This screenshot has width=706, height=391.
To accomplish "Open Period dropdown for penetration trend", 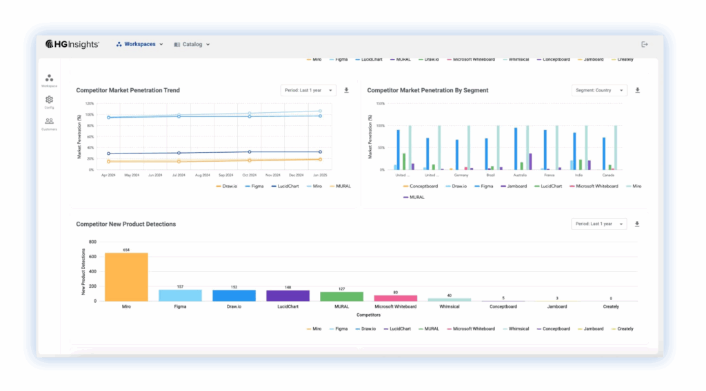I will click(x=307, y=90).
